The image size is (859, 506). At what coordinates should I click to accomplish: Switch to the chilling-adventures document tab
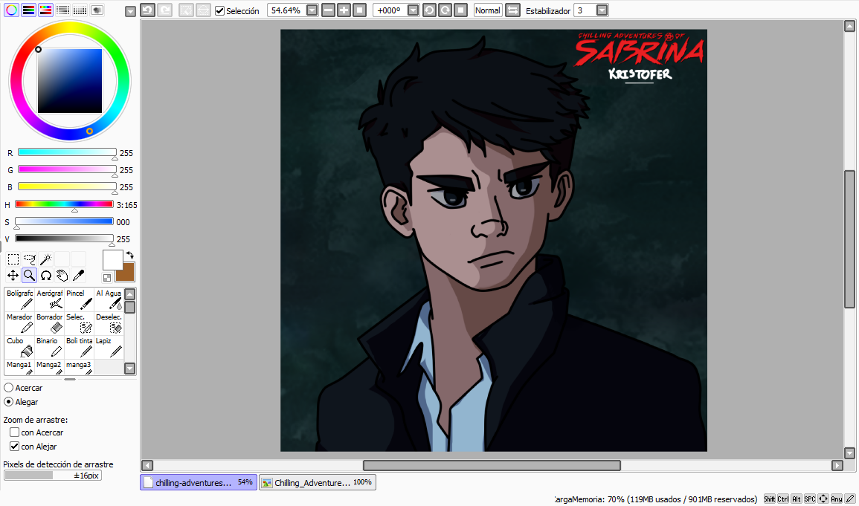point(199,482)
